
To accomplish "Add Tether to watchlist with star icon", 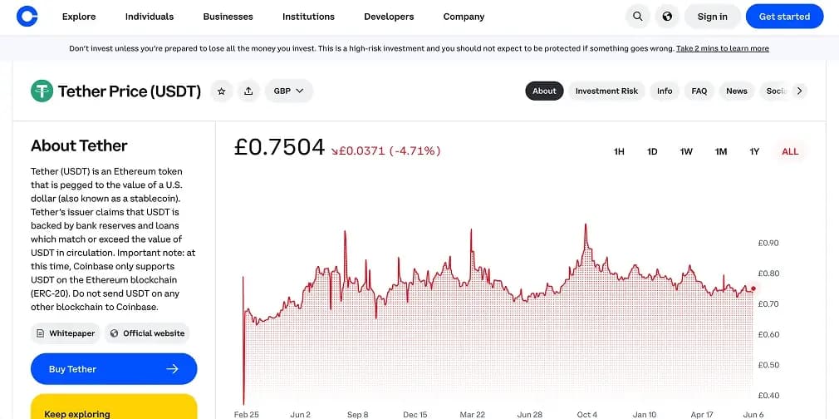I will pos(222,91).
